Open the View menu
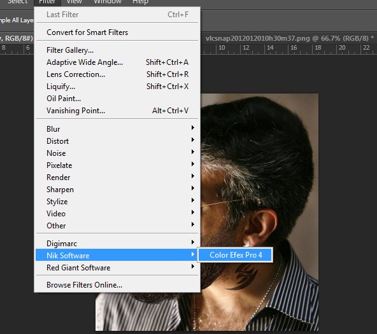 coord(75,2)
